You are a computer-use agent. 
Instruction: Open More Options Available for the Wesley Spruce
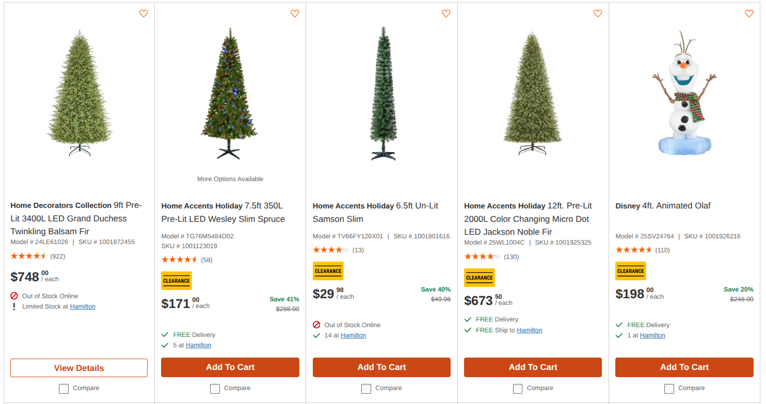coord(230,179)
